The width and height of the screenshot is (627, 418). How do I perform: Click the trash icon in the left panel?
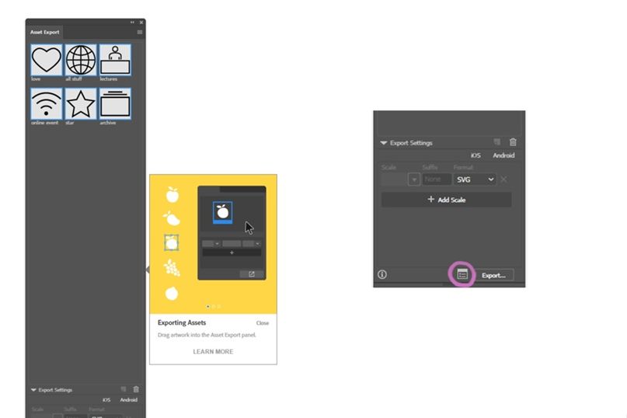tap(136, 389)
